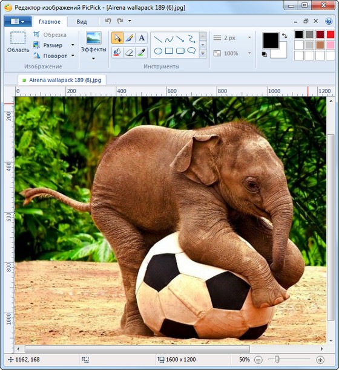Select the arrow pointer selection tool
This screenshot has height=370, width=339.
(x=117, y=37)
